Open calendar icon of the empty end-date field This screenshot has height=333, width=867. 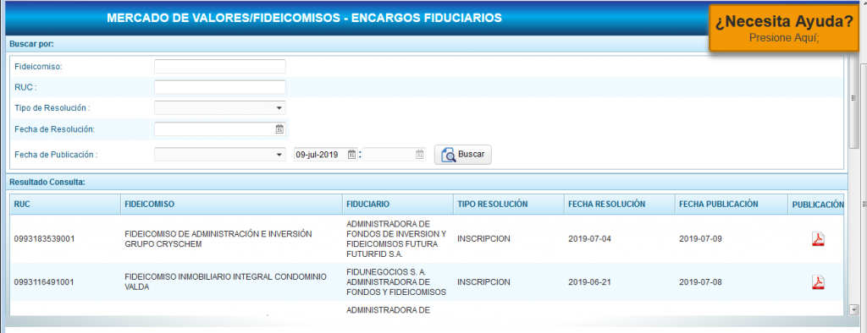point(420,155)
